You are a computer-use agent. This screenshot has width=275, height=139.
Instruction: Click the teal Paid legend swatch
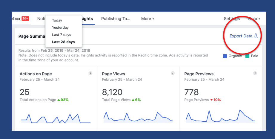tap(247, 56)
